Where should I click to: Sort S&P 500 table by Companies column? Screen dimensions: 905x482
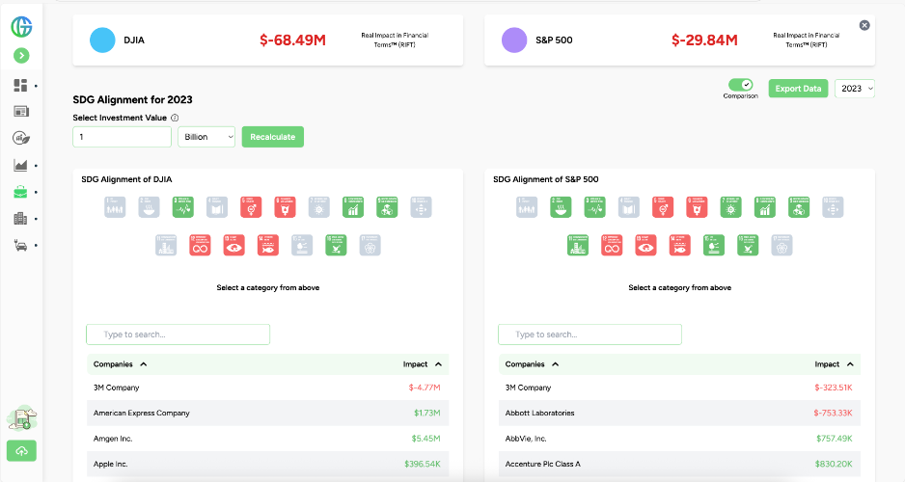533,364
